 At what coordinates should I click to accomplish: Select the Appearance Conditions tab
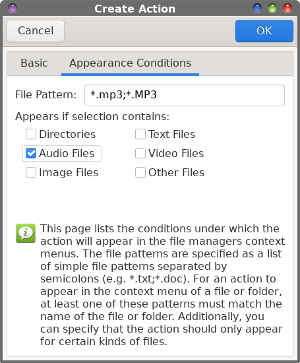pos(131,63)
